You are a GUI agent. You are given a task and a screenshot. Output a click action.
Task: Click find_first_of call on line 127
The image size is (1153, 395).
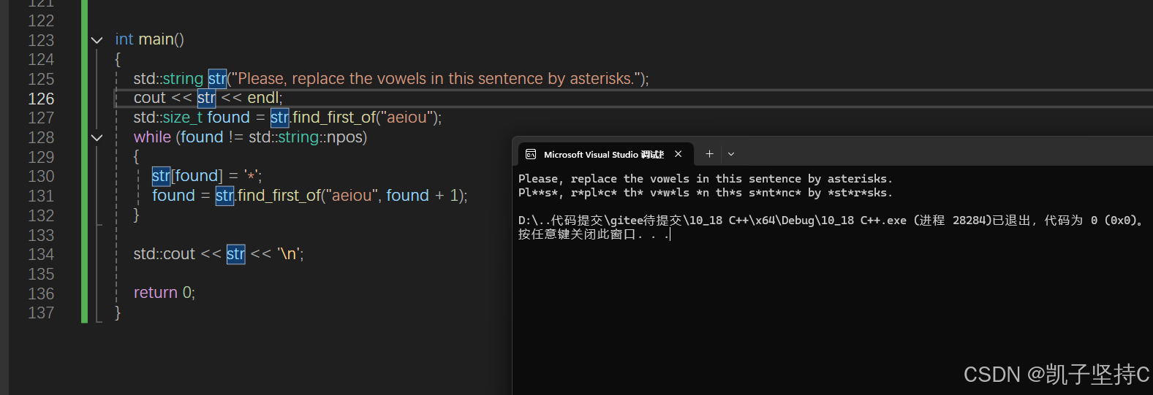(x=334, y=118)
